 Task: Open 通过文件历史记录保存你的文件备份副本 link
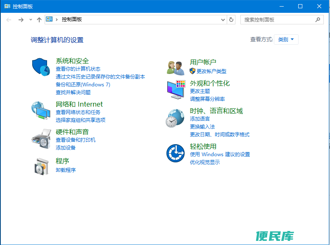(x=100, y=76)
